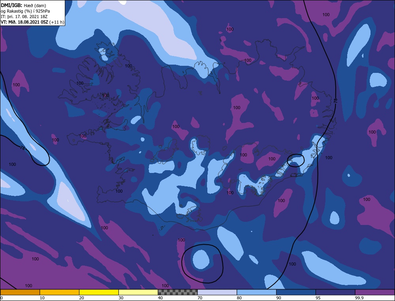395x301 pixels.
Task: Click the legend value label '99.9'
Action: pyautogui.click(x=359, y=298)
